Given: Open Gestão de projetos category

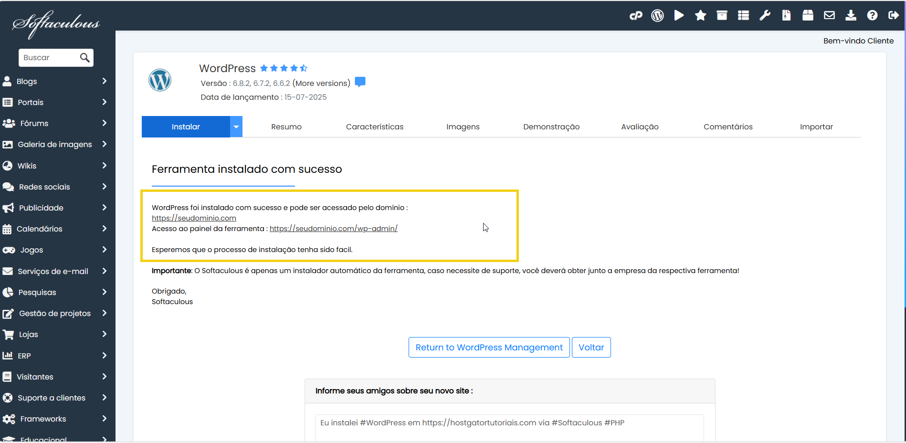Looking at the screenshot, I should [57, 313].
